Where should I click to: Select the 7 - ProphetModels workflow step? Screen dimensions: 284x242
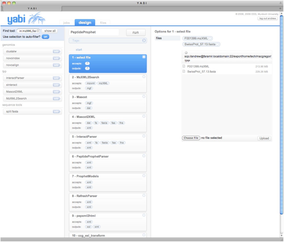[x=108, y=182]
